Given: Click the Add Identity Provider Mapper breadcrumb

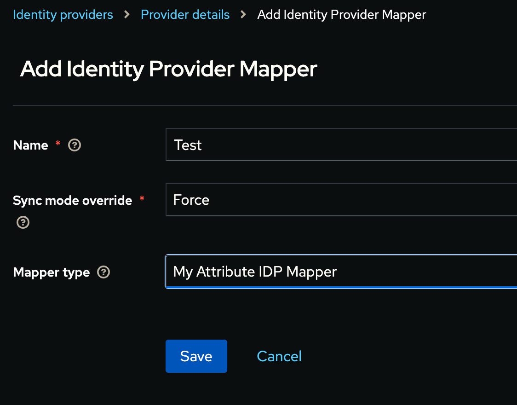Looking at the screenshot, I should [x=341, y=14].
